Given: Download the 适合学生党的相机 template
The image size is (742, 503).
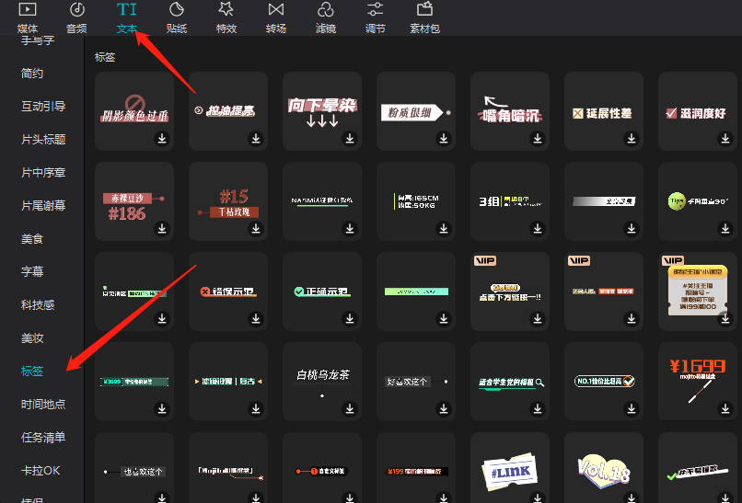Looking at the screenshot, I should 538,408.
